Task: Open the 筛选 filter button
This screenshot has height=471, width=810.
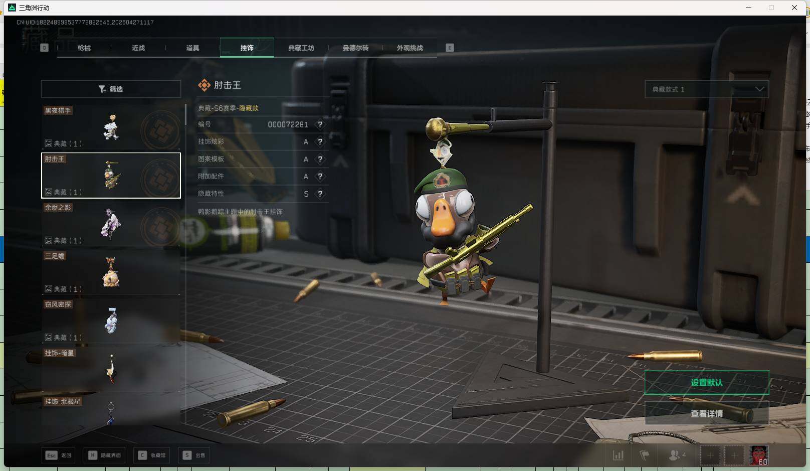Action: (x=111, y=89)
